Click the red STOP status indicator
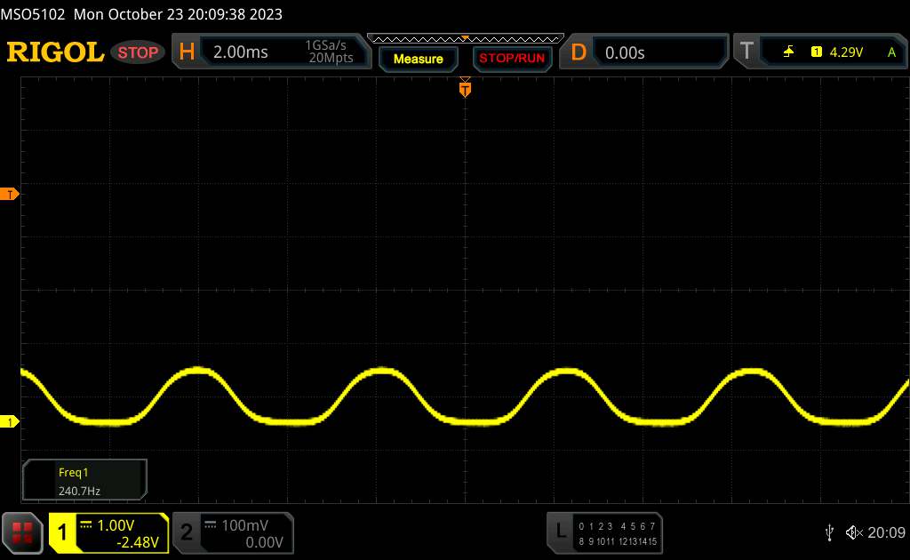The height and width of the screenshot is (560, 910). point(140,52)
